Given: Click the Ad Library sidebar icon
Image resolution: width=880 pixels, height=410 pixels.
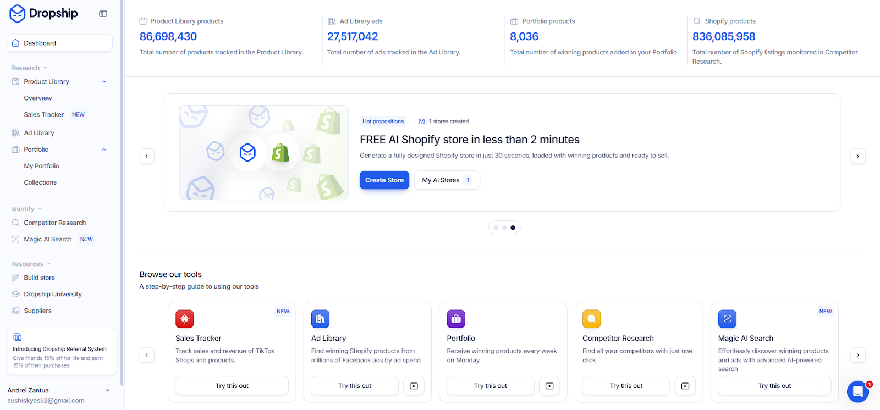Looking at the screenshot, I should point(15,133).
